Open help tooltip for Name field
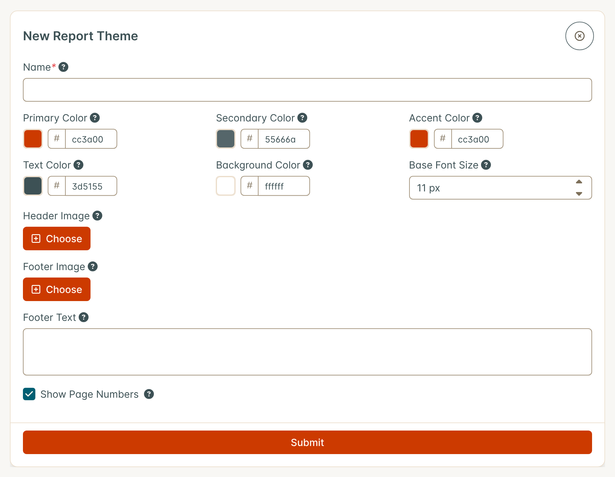615x477 pixels. point(63,67)
